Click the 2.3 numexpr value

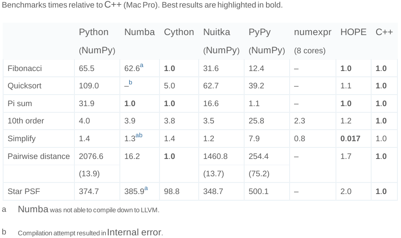[x=299, y=121]
